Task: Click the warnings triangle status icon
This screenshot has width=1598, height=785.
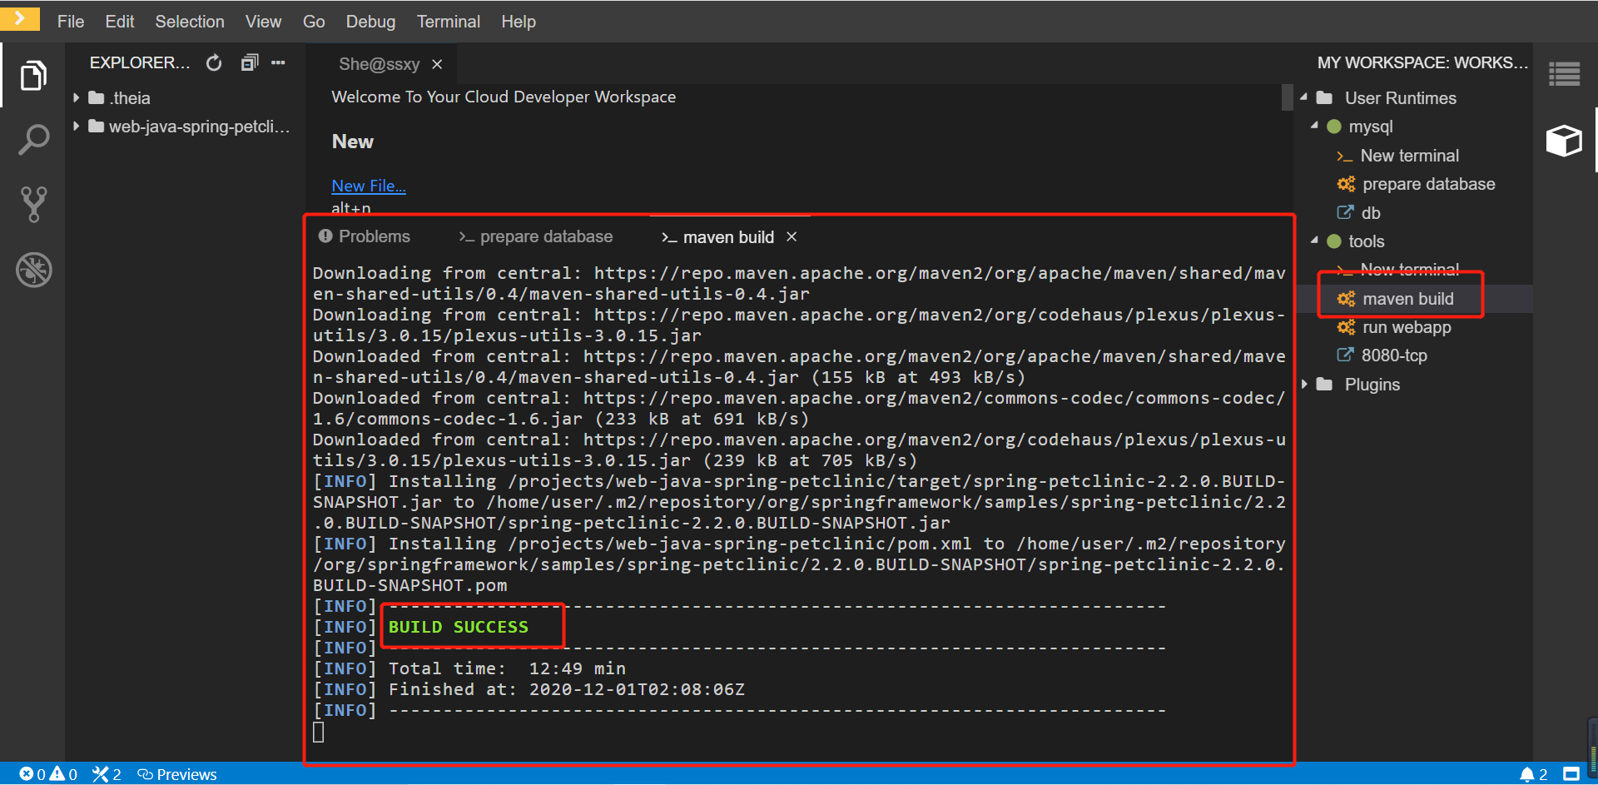Action: [57, 773]
